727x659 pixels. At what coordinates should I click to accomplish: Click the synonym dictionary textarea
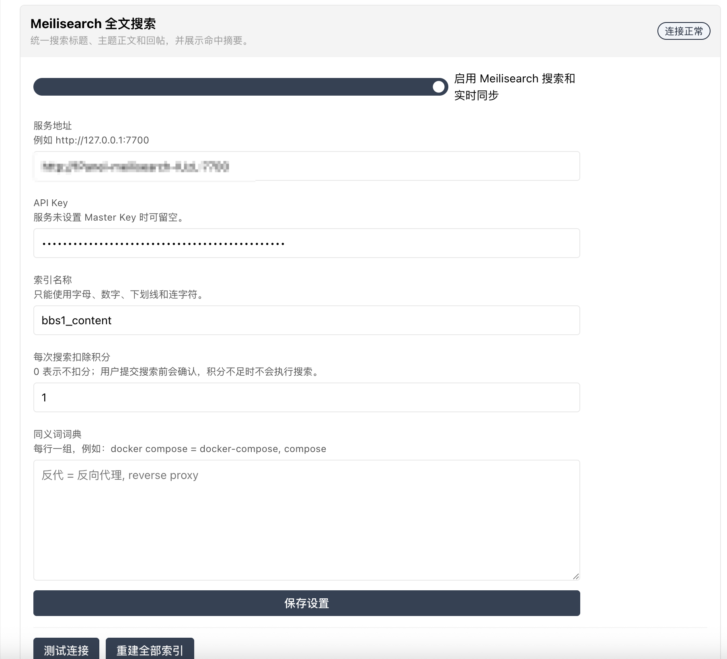(x=306, y=520)
